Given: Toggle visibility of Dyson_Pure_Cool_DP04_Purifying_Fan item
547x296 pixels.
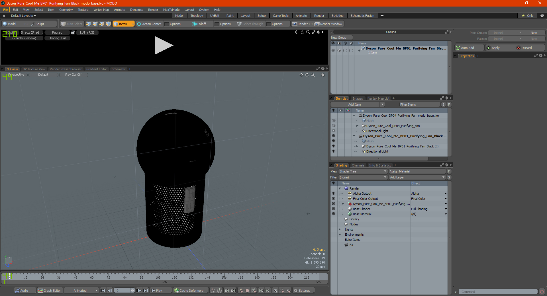Looking at the screenshot, I should [x=333, y=126].
